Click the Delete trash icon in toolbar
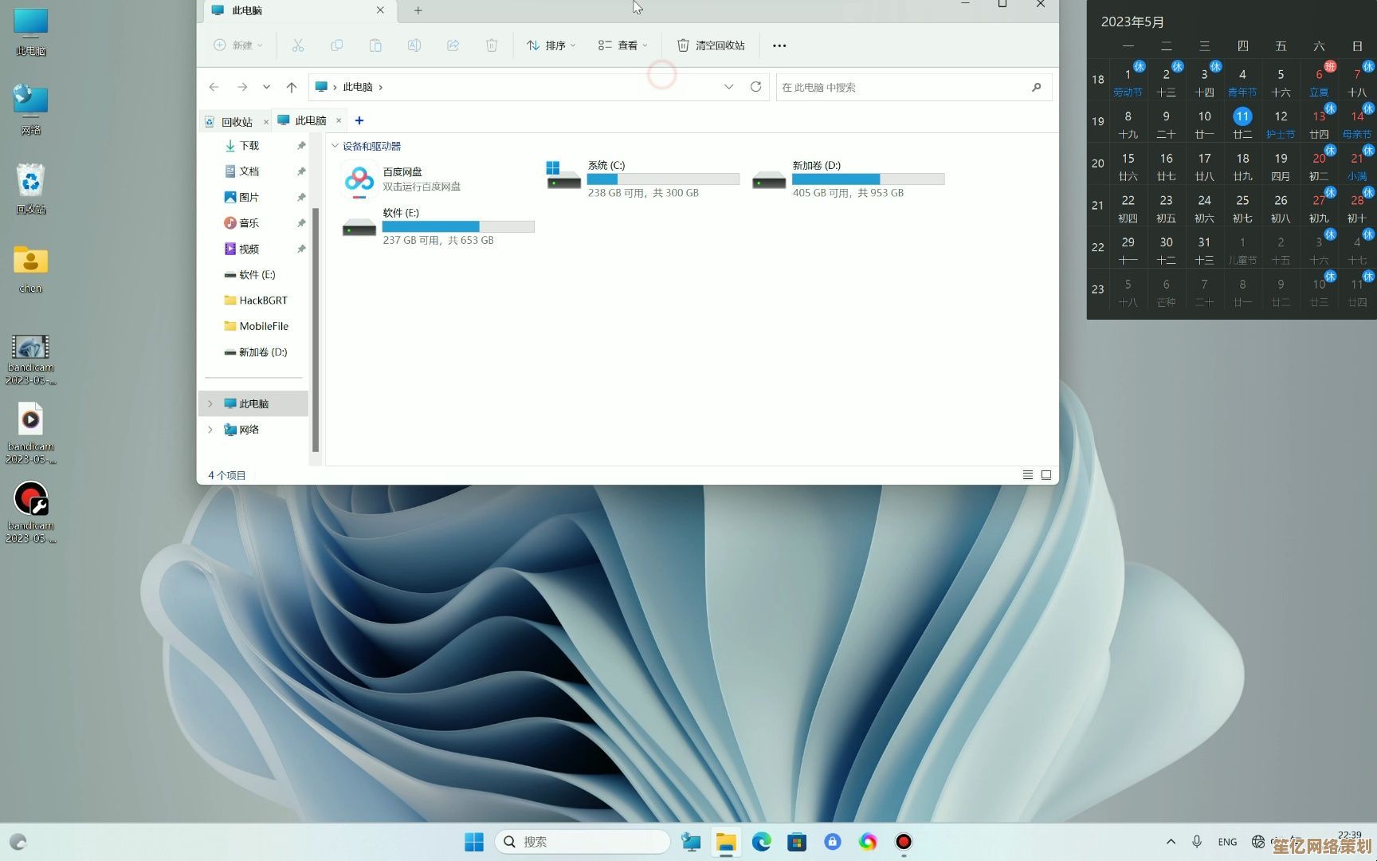Viewport: 1377px width, 861px height. tap(492, 45)
